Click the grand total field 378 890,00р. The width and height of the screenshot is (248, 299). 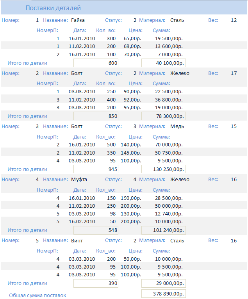pos(163,294)
